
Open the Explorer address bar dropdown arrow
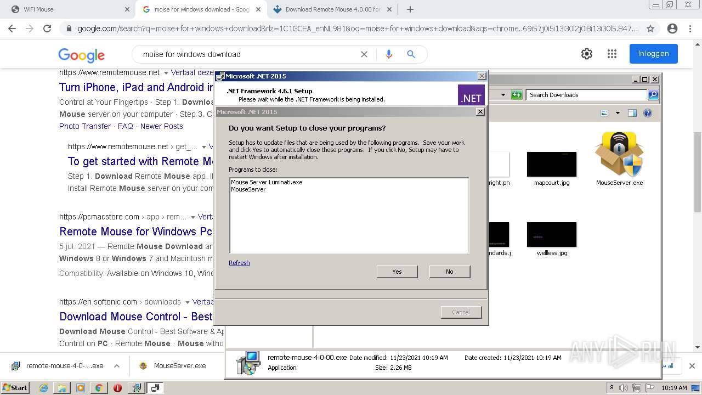point(503,95)
